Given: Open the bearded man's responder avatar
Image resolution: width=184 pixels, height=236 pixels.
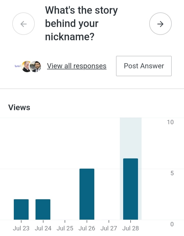Looking at the screenshot, I should pyautogui.click(x=36, y=66).
